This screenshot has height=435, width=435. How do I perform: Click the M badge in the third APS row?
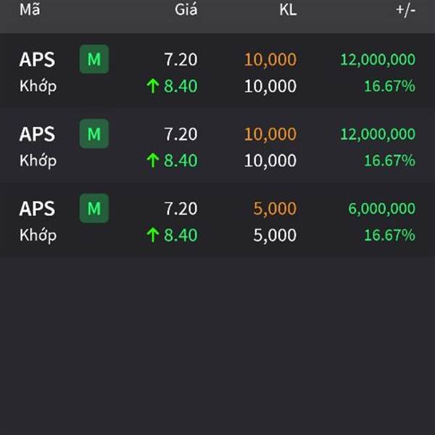pos(94,208)
